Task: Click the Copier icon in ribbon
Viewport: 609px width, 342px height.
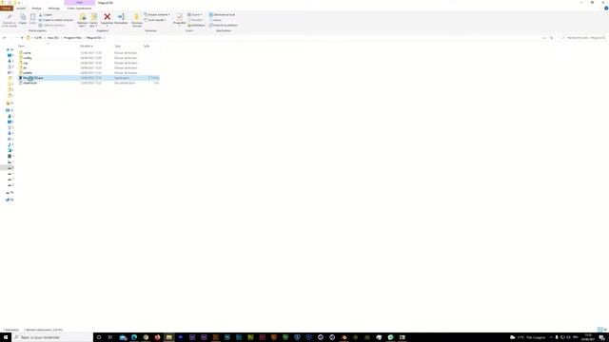Action: tap(23, 17)
